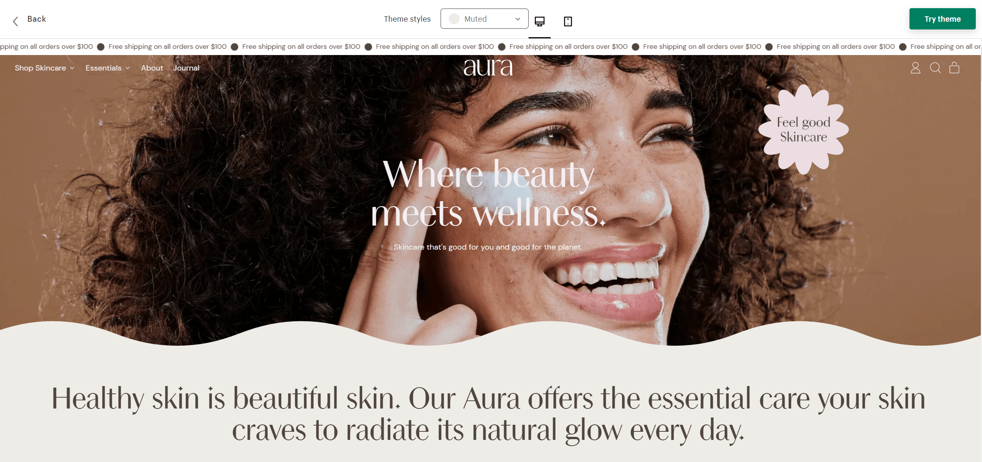
Task: Switch to mobile preview icon
Action: pos(568,21)
